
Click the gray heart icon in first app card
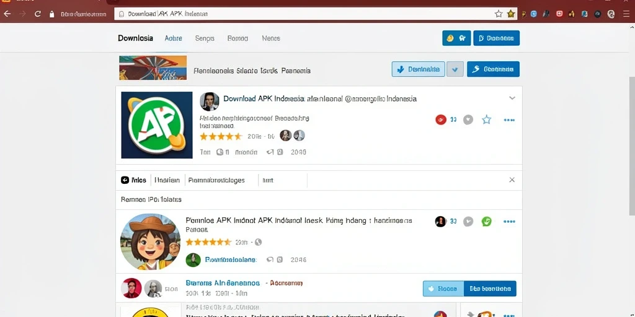point(468,119)
